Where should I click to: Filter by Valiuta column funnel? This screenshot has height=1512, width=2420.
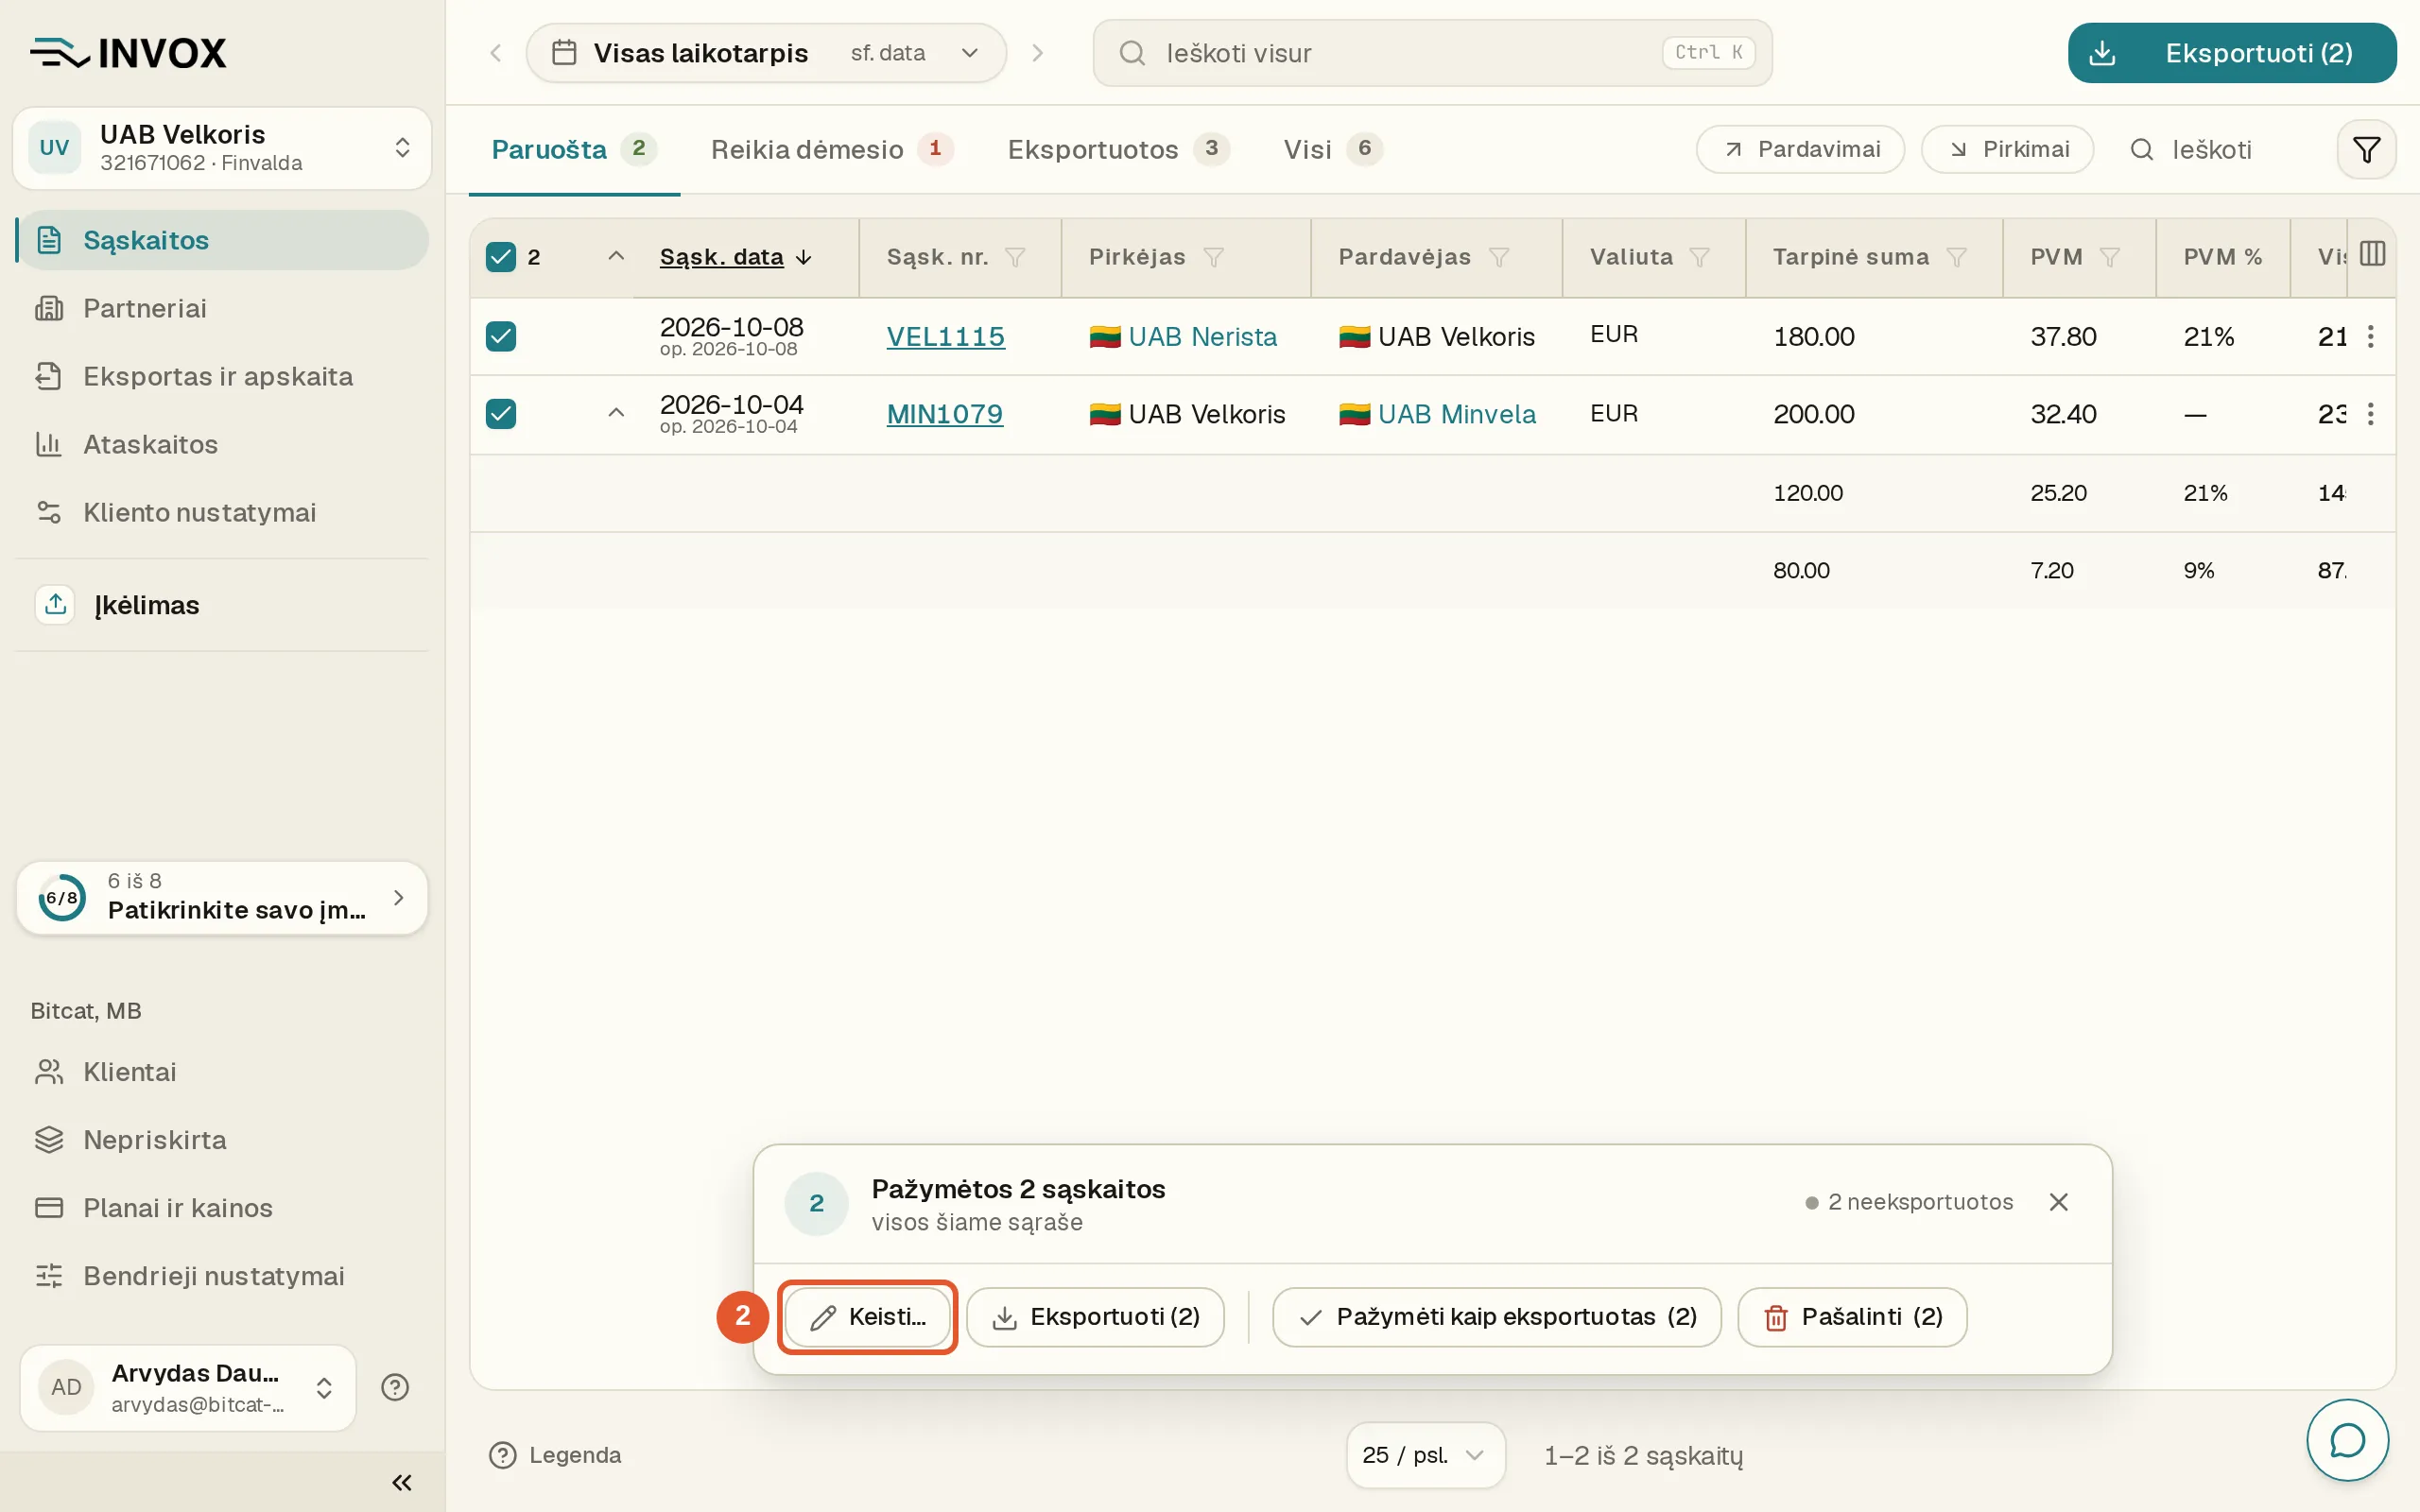pos(1699,258)
